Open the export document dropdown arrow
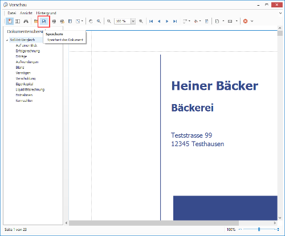Screen dimensions: 285x236 (x=223, y=21)
